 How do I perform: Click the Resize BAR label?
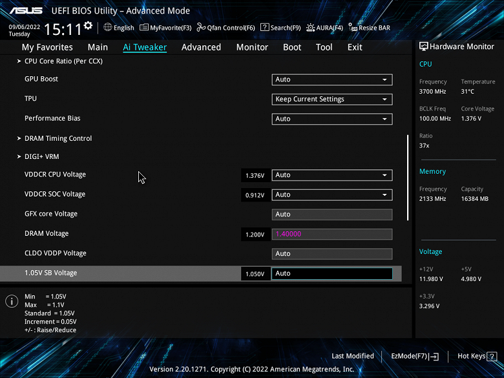pos(375,28)
